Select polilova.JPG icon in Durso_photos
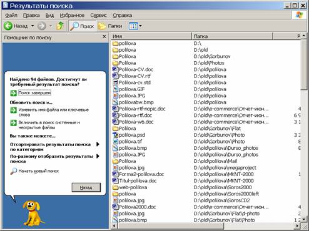Image resolution: width=309 pixels, height=231 pixels. (x=115, y=155)
